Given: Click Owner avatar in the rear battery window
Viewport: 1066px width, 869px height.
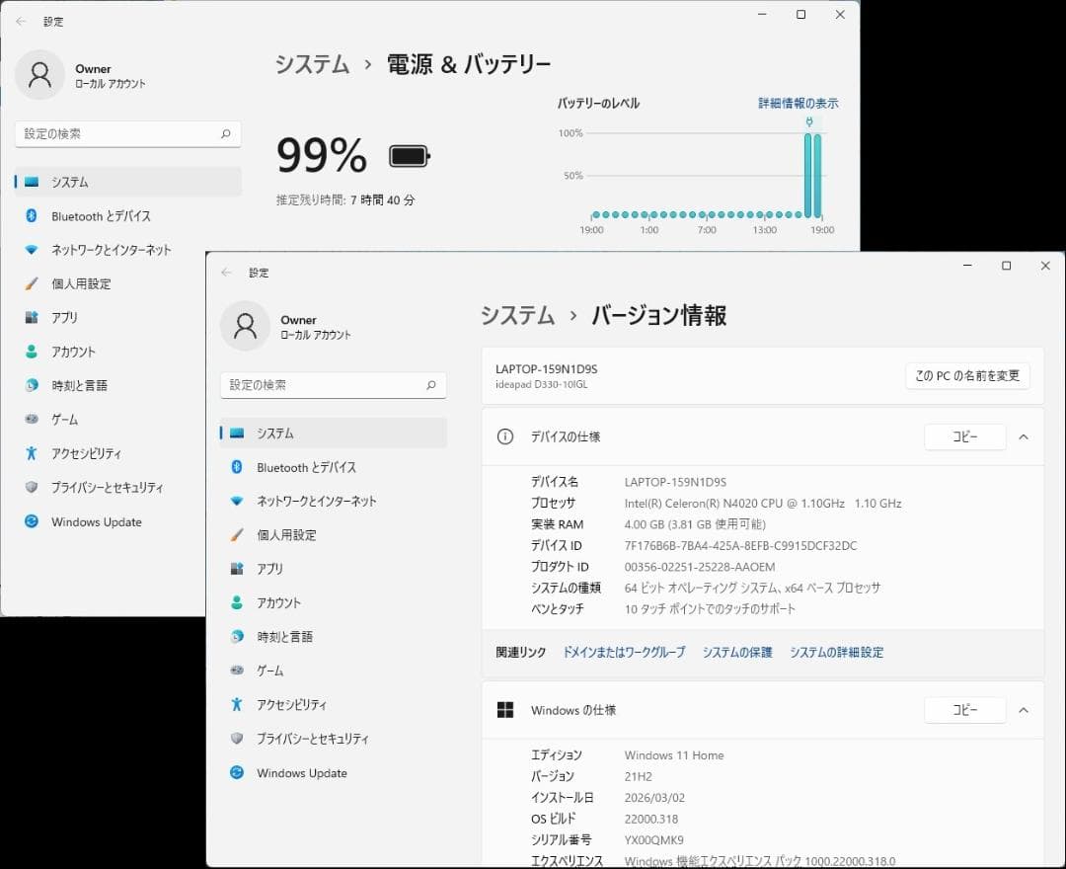Looking at the screenshot, I should (x=40, y=75).
